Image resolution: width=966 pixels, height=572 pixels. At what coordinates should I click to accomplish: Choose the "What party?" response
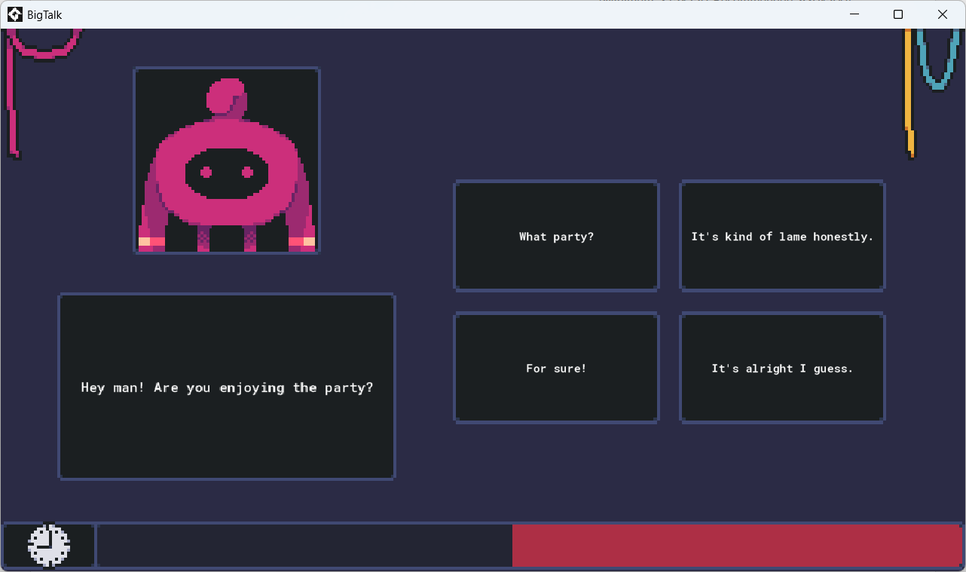556,236
